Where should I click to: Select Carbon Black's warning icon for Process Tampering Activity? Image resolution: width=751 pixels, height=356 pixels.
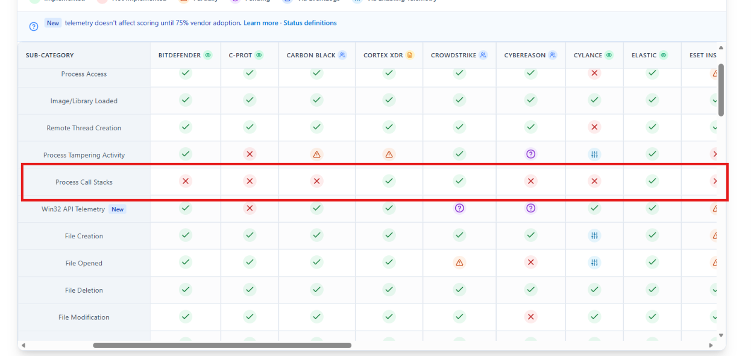tap(317, 154)
